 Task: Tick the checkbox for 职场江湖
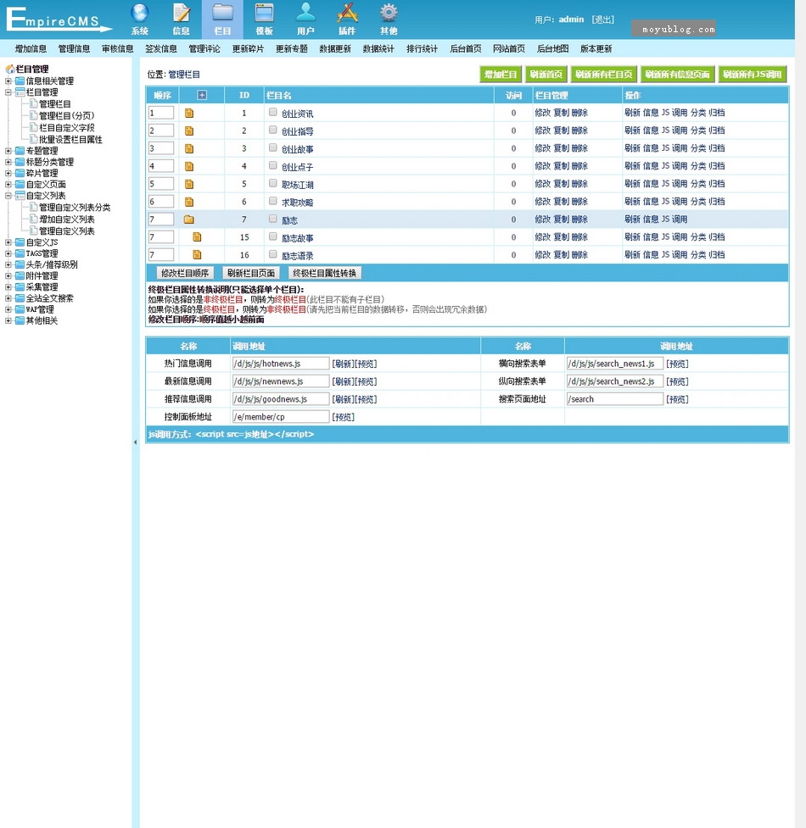pyautogui.click(x=272, y=183)
